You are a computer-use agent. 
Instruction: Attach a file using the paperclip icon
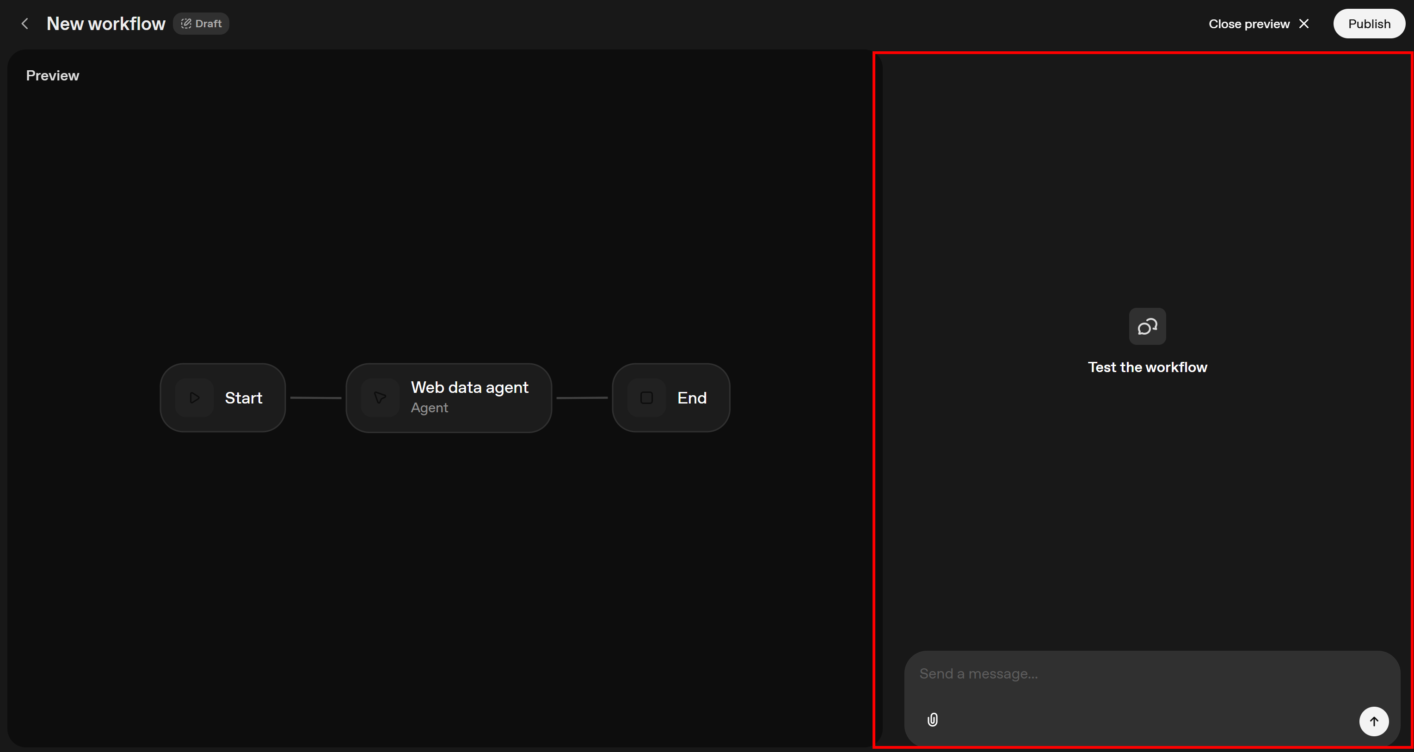pos(933,719)
